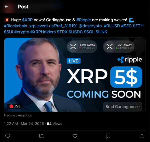Viewport: 150px width, 142px height.
Task: Like the post with heart icon
Action: [x=75, y=136]
